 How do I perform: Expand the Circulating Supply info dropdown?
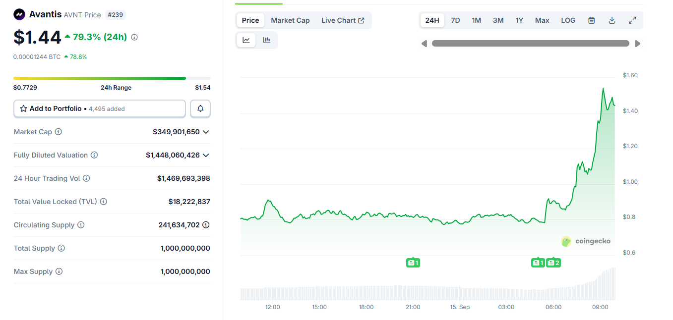click(x=206, y=224)
